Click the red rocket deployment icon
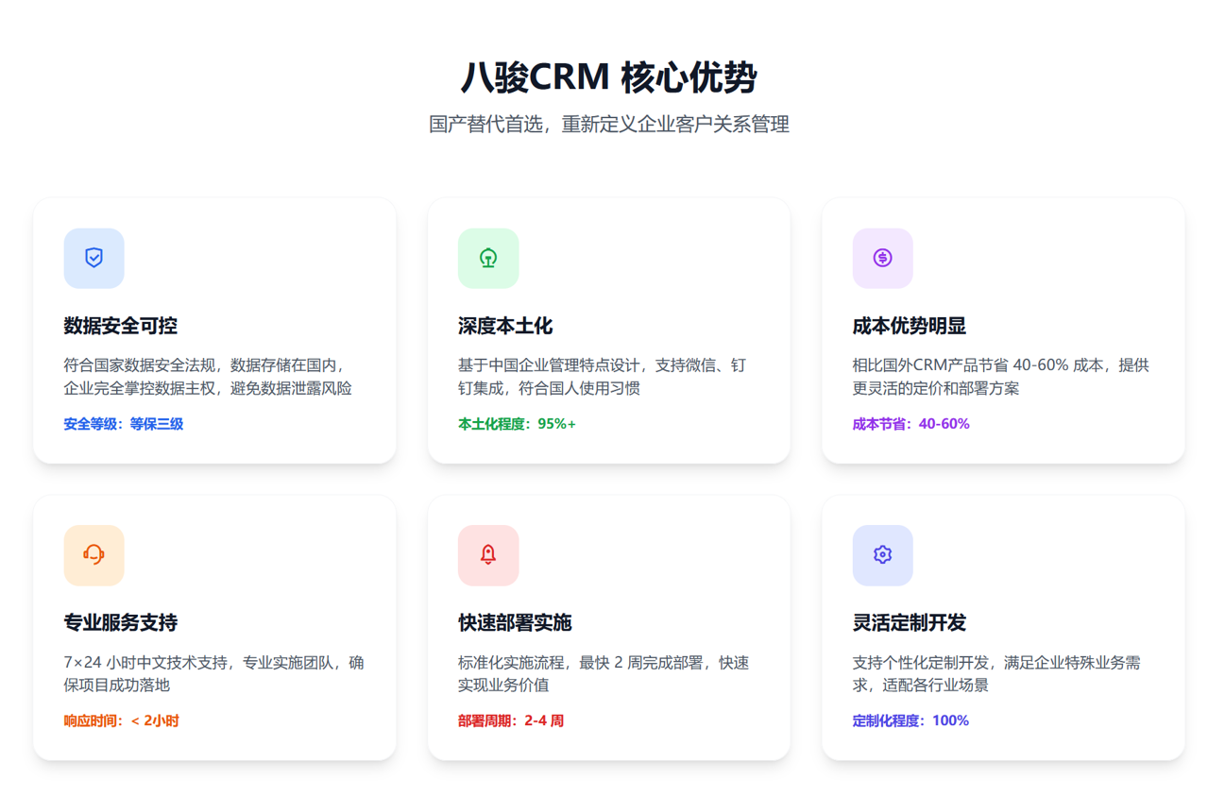1208x796 pixels. point(487,554)
